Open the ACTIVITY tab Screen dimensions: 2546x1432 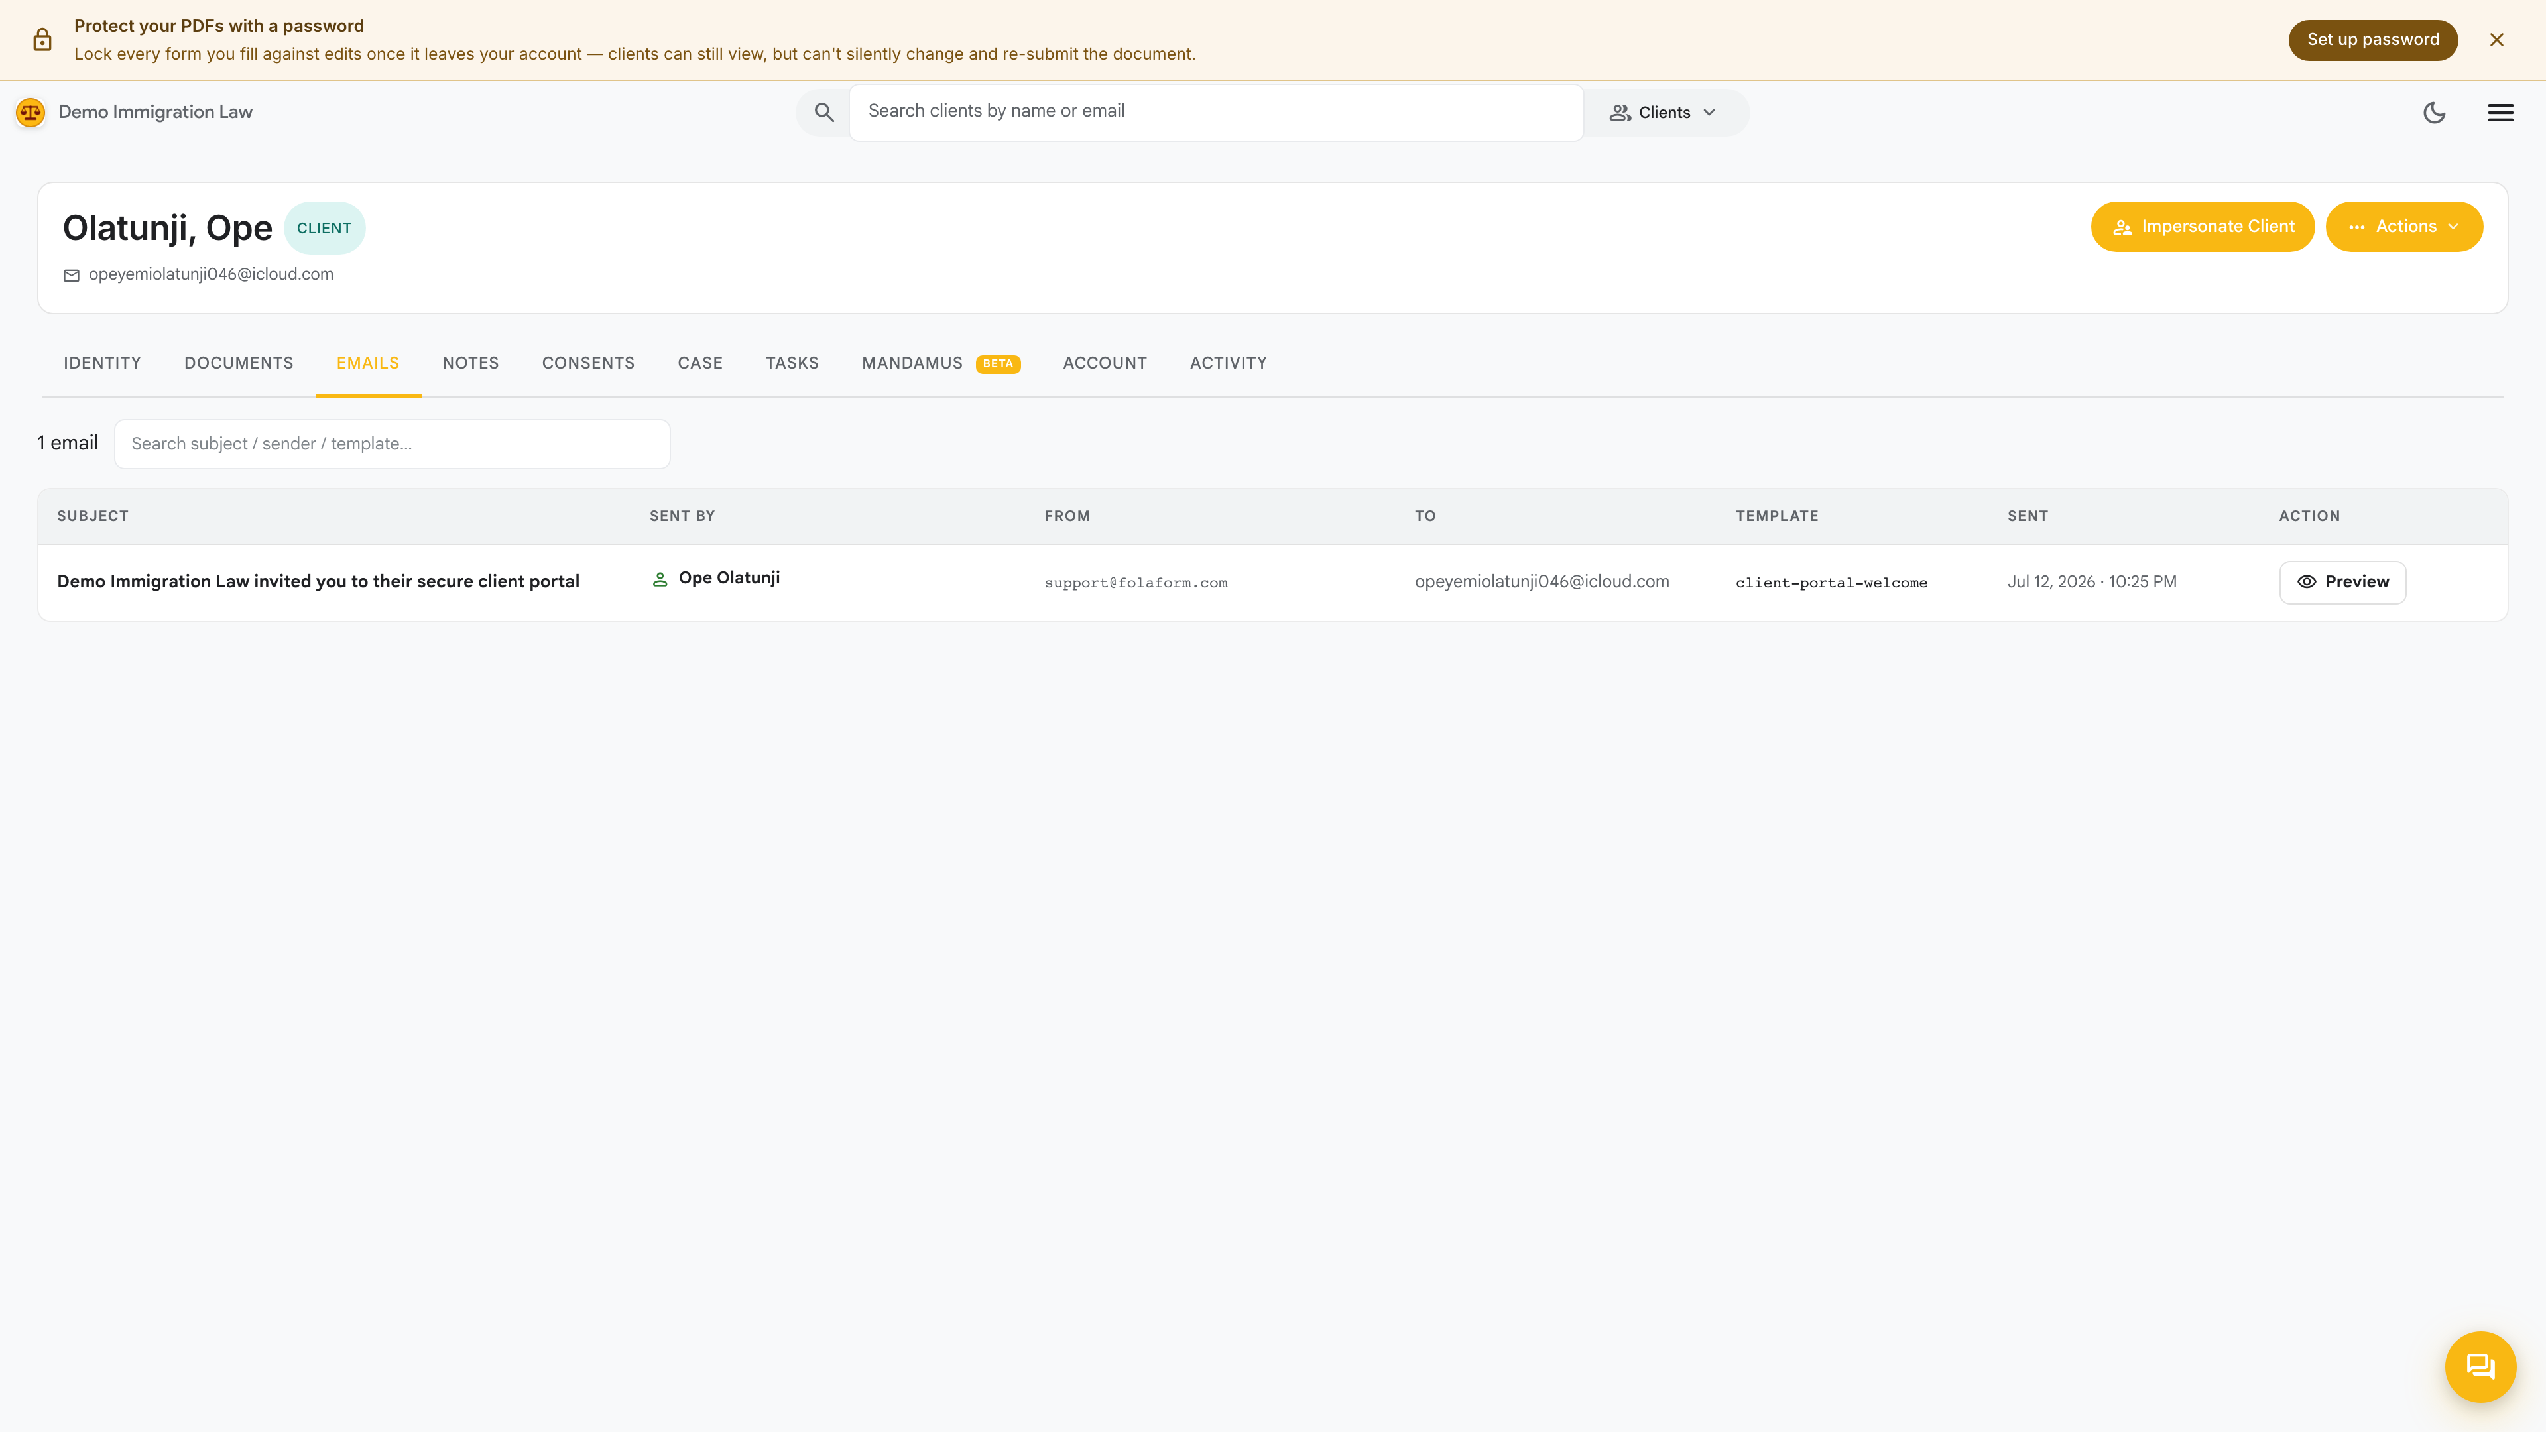coord(1229,364)
